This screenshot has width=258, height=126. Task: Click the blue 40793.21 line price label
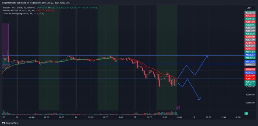[250, 72]
